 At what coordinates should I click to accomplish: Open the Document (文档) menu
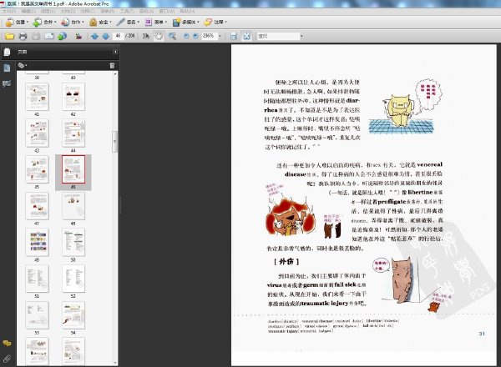click(68, 11)
